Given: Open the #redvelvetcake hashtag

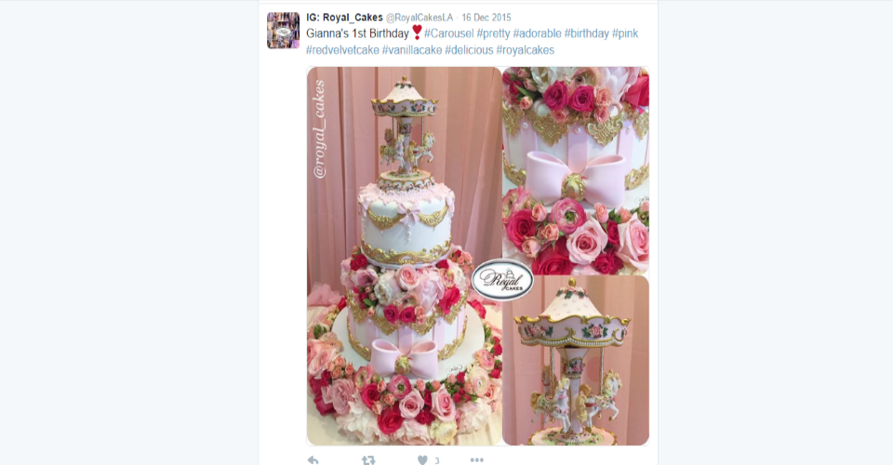Looking at the screenshot, I should click(342, 50).
